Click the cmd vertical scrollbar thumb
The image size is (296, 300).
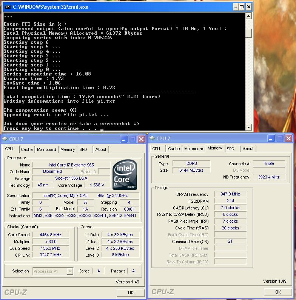click(x=248, y=33)
